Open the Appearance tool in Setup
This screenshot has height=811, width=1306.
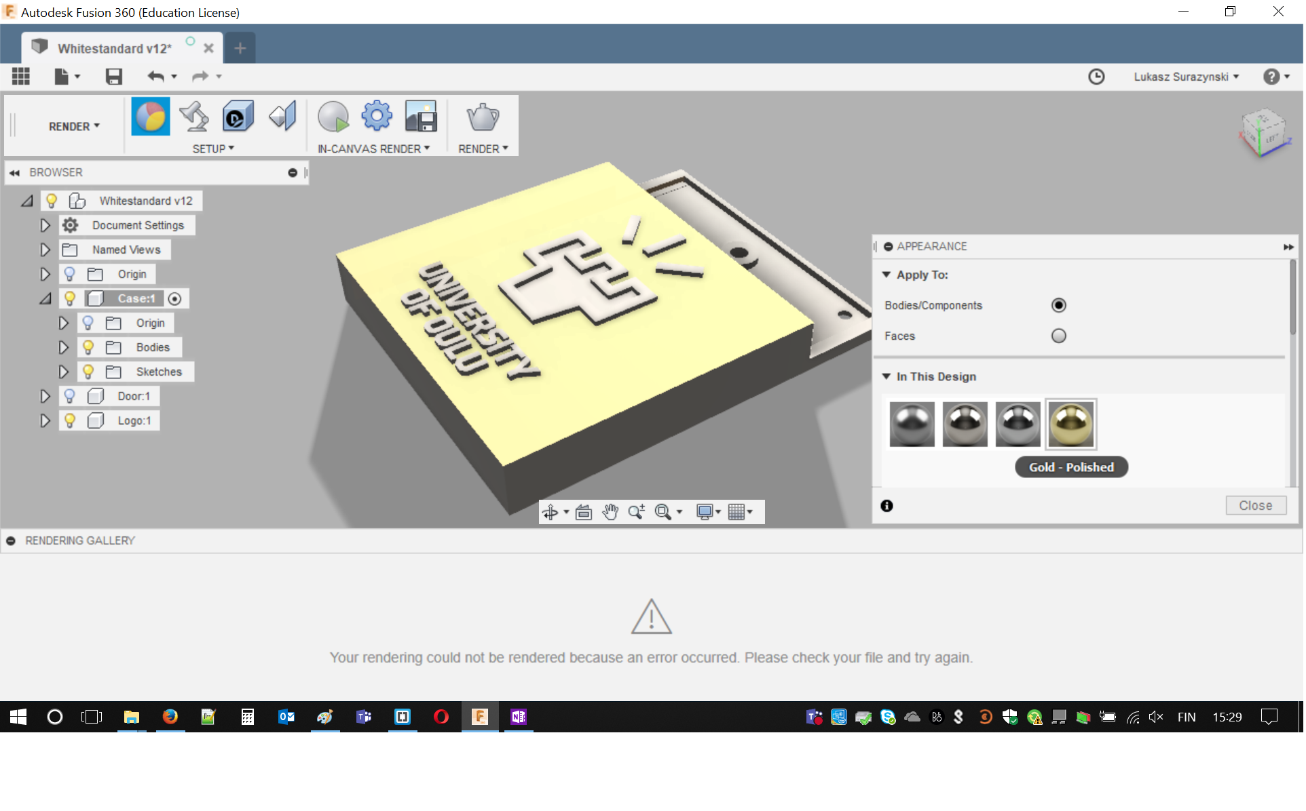[150, 117]
